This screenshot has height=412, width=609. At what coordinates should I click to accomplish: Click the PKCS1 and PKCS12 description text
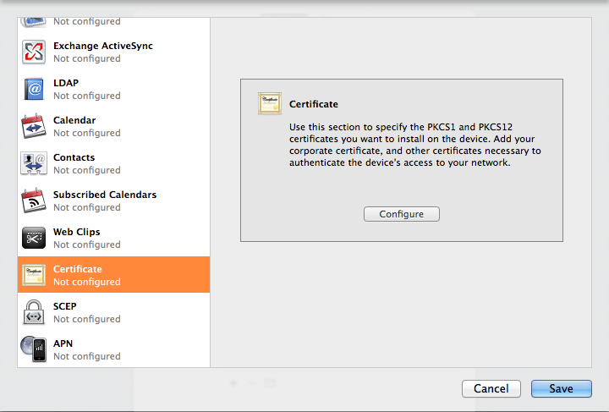coord(415,145)
